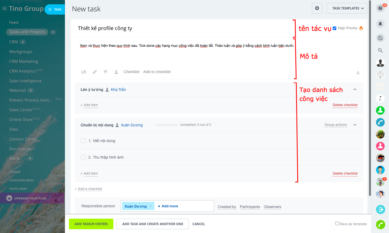Open Kha Trần profile link
This screenshot has width=389, height=233.
pos(118,90)
